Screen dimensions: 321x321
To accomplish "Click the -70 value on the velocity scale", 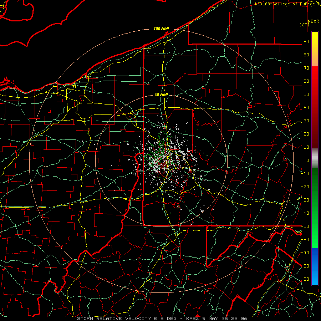I will point(305,253).
